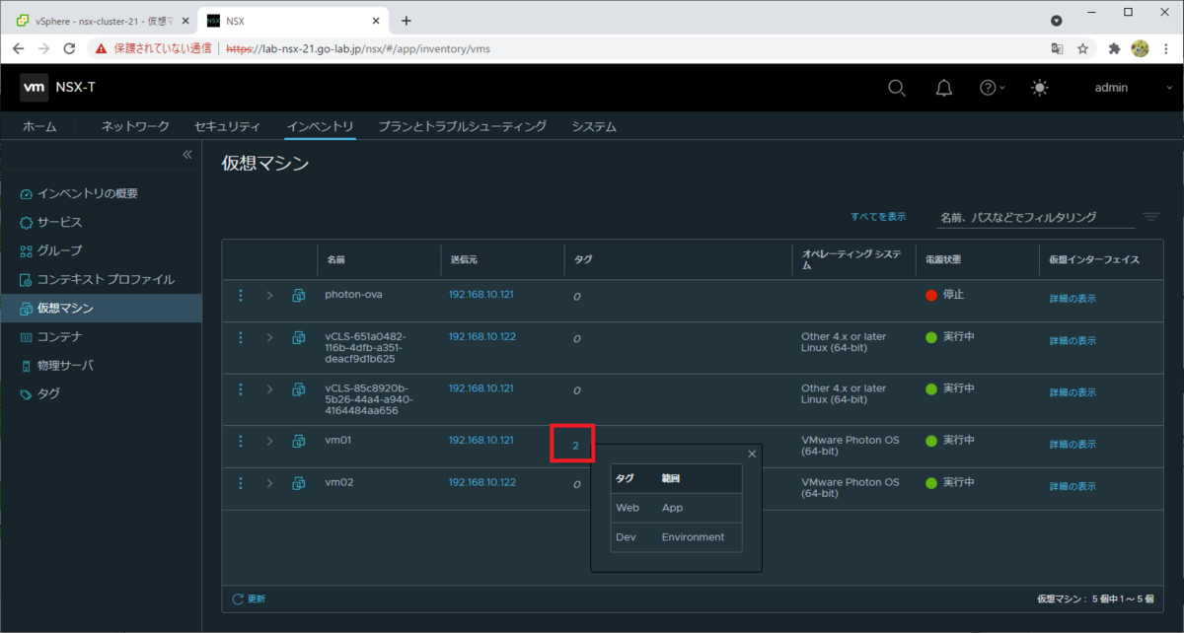This screenshot has height=633, width=1184.
Task: Toggle the light/dark theme sun icon
Action: click(1040, 88)
